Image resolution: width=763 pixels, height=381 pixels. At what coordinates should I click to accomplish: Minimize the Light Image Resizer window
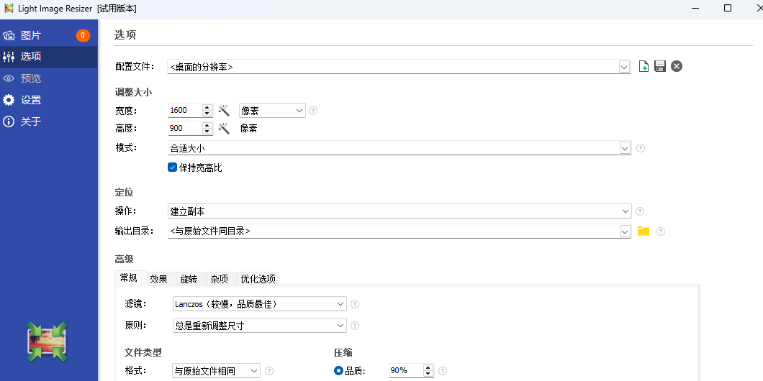696,8
